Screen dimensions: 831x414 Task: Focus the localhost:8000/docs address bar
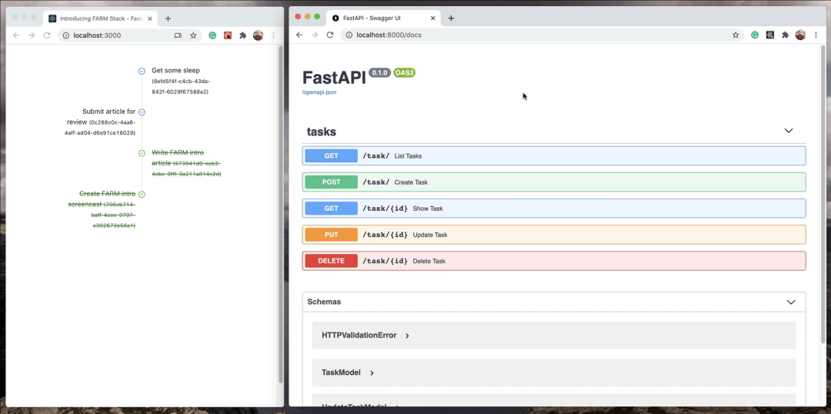click(541, 35)
